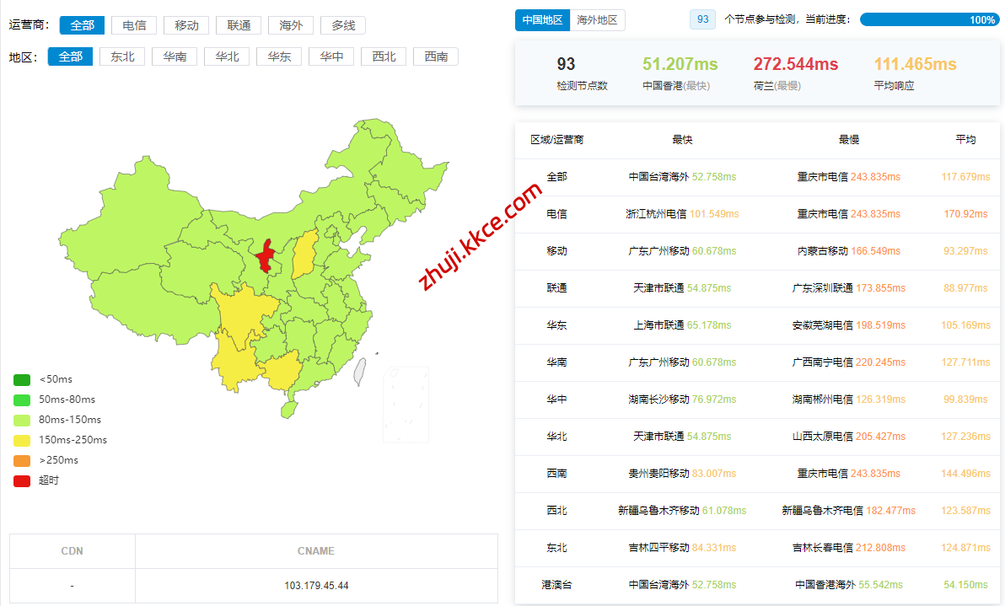This screenshot has height=606, width=1005.
Task: Click the orange >250ms legend swatch
Action: (x=22, y=460)
